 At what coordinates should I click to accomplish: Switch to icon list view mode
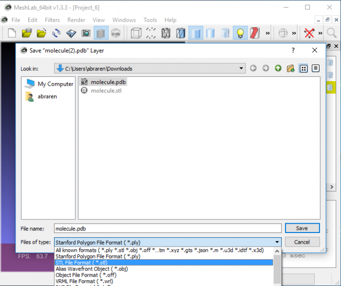click(x=303, y=69)
